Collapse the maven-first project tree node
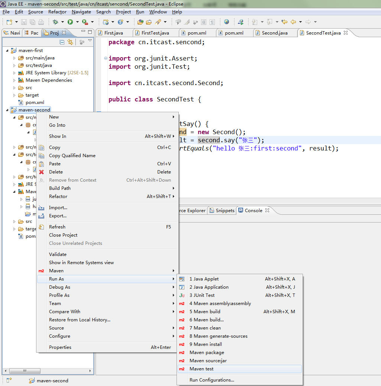Image resolution: width=381 pixels, height=386 pixels. click(x=7, y=51)
